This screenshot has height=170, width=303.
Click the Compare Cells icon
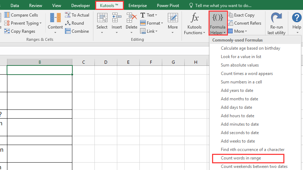point(7,15)
